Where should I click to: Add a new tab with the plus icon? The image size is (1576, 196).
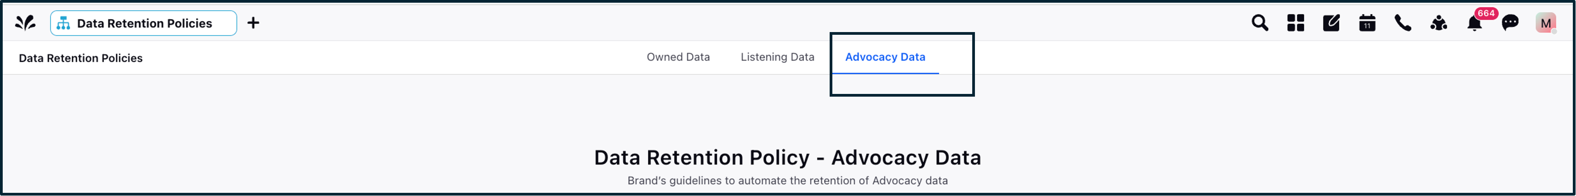pyautogui.click(x=253, y=23)
